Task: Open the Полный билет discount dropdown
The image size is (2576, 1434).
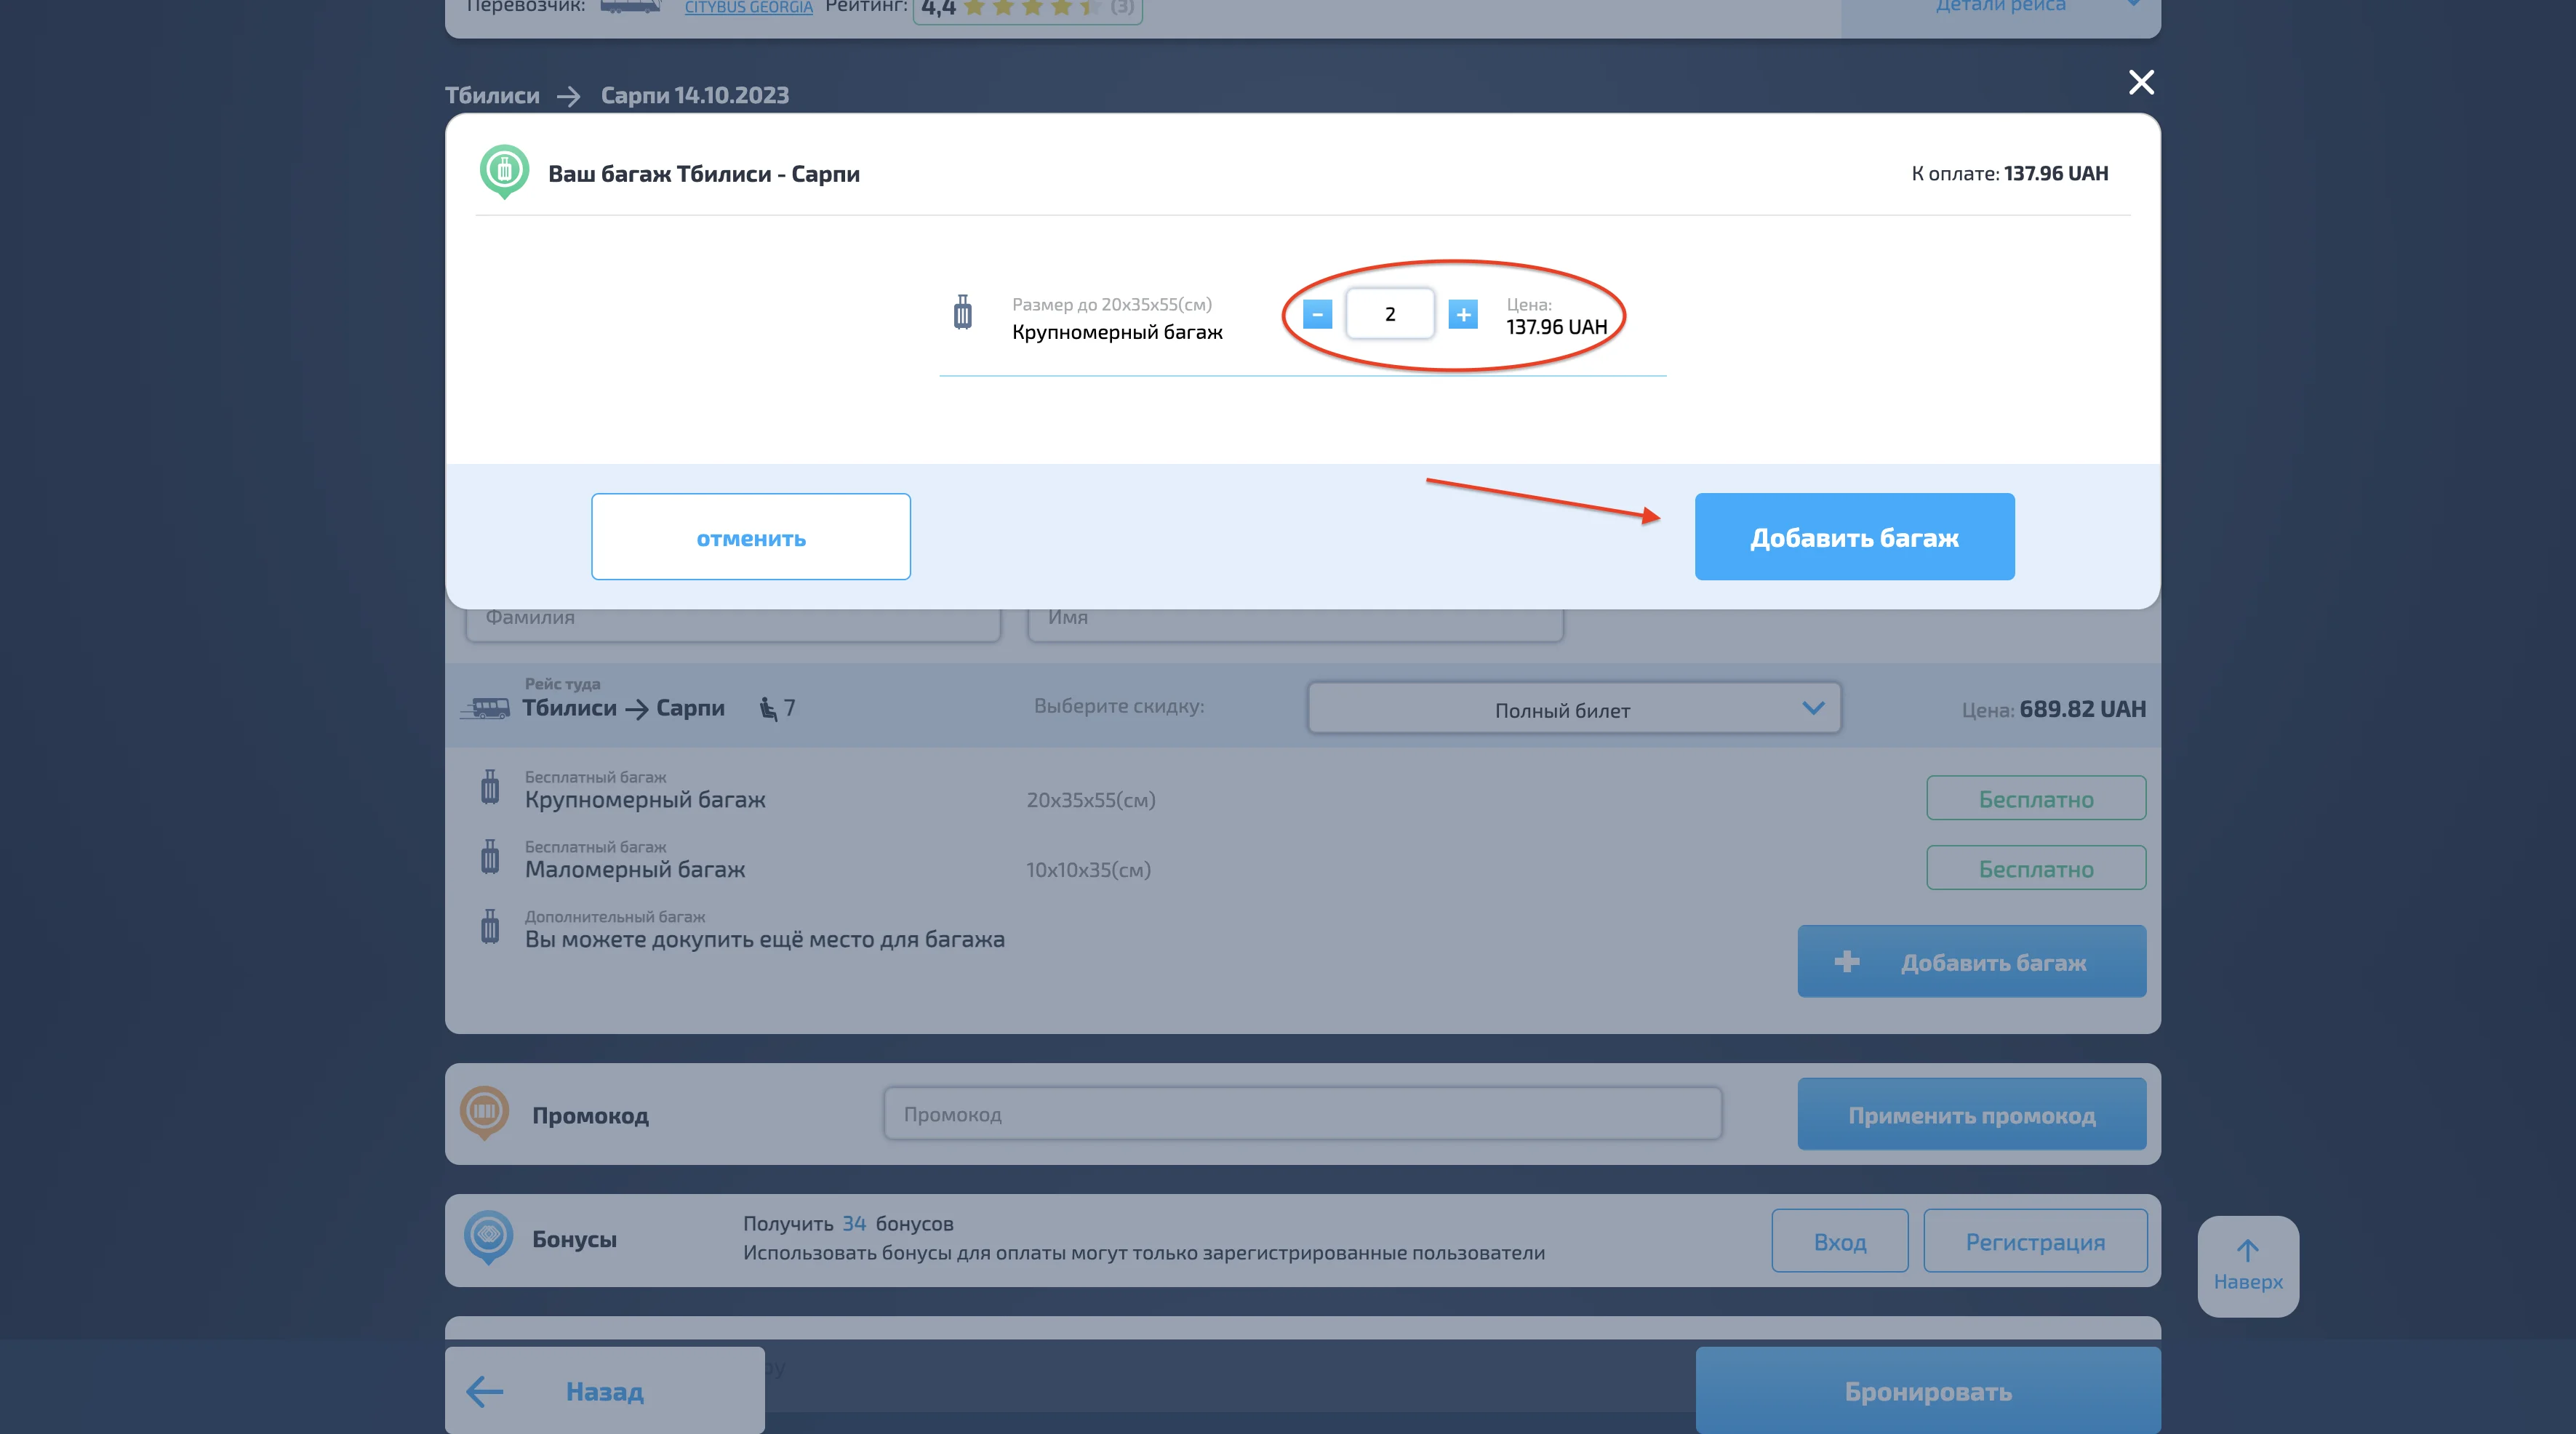Action: [1573, 709]
